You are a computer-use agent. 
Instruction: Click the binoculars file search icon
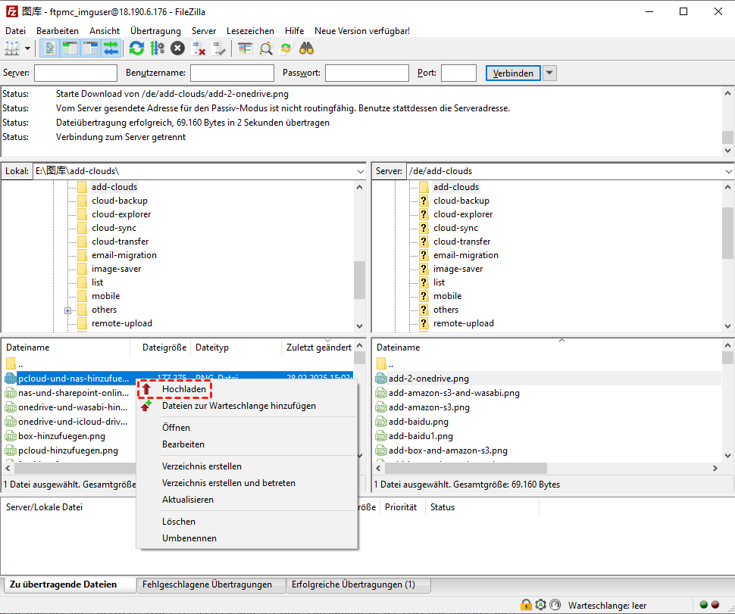(307, 48)
